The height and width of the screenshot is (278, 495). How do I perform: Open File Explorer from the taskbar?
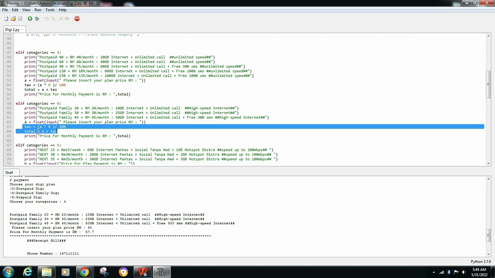click(47, 272)
